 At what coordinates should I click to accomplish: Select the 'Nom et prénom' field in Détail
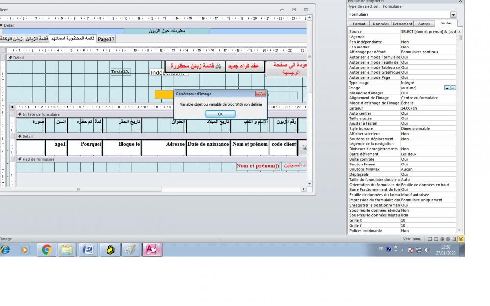(x=250, y=148)
